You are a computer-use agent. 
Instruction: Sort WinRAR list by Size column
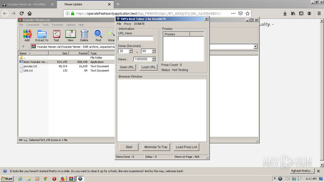(x=58, y=53)
